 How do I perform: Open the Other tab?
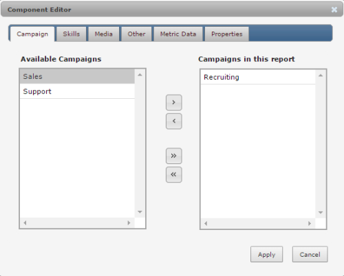[x=136, y=34]
